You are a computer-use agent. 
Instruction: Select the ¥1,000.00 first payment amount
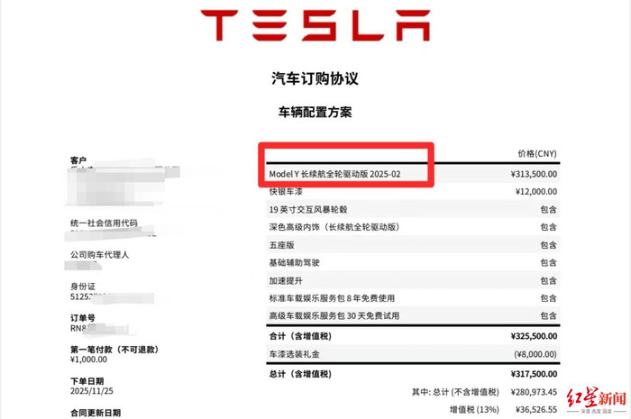[x=89, y=360]
